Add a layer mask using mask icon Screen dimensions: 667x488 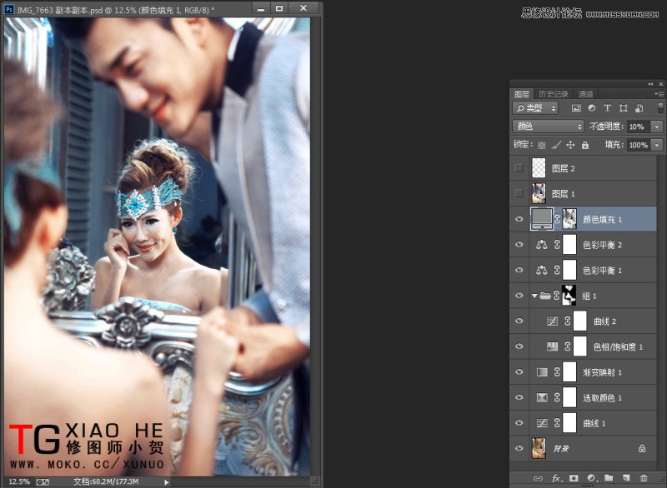tap(573, 478)
